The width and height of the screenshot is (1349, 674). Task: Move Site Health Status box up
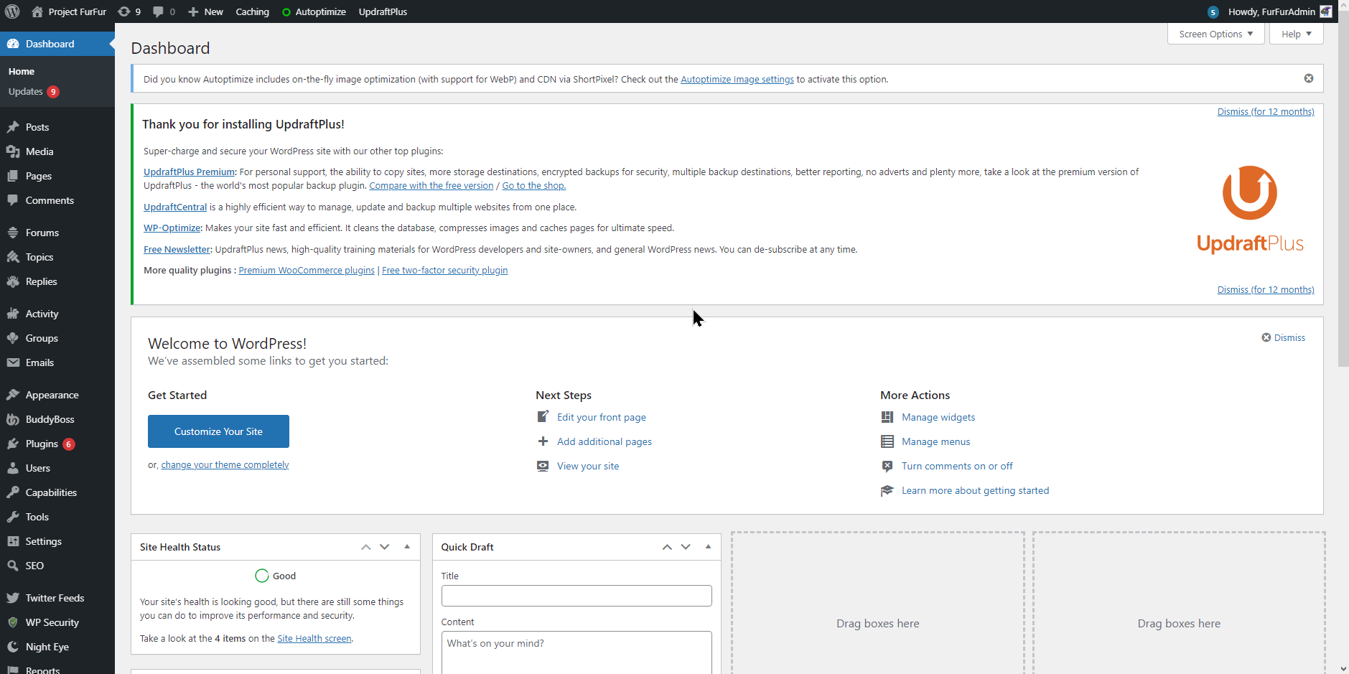pos(366,547)
